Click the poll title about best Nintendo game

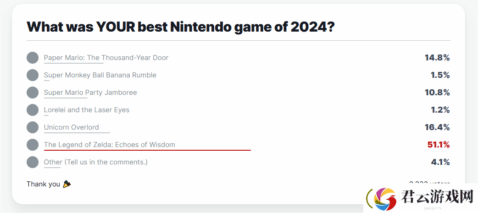(181, 27)
